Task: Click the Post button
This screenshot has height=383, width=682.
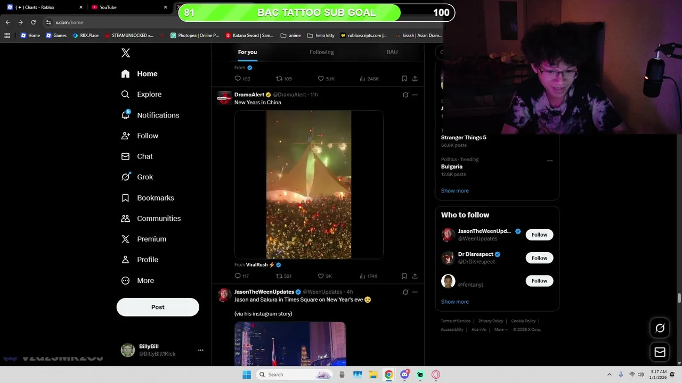Action: point(158,307)
